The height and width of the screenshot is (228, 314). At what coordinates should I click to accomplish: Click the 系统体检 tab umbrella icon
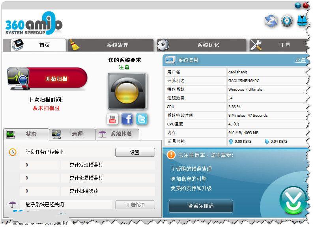(103, 134)
